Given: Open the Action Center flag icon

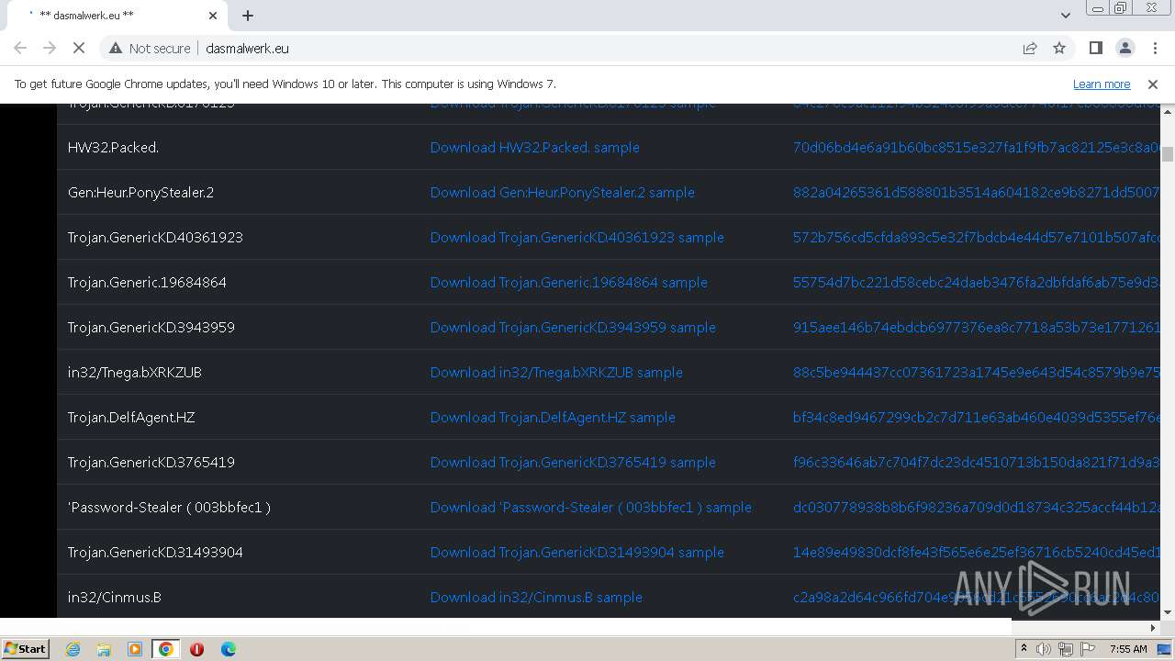Looking at the screenshot, I should (1088, 649).
